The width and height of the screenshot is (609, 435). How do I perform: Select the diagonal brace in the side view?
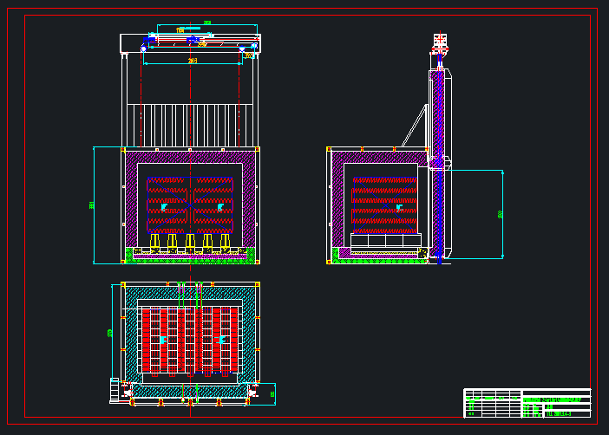[414, 126]
